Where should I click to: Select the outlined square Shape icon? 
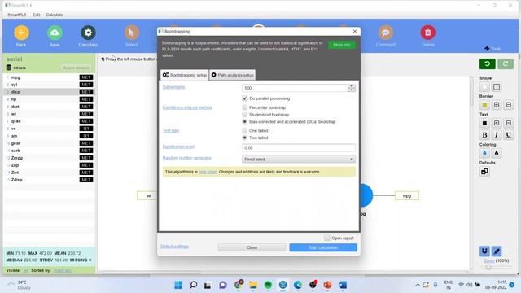[x=497, y=87]
